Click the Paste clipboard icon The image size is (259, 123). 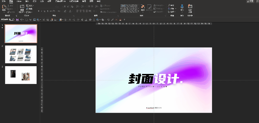click(x=4, y=7)
